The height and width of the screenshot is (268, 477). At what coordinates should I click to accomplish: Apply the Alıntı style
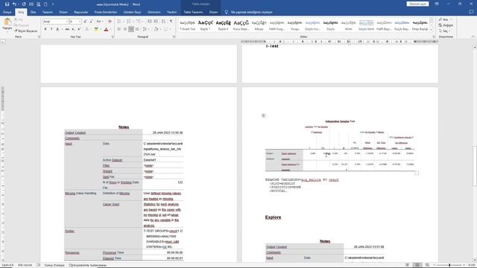(348, 25)
